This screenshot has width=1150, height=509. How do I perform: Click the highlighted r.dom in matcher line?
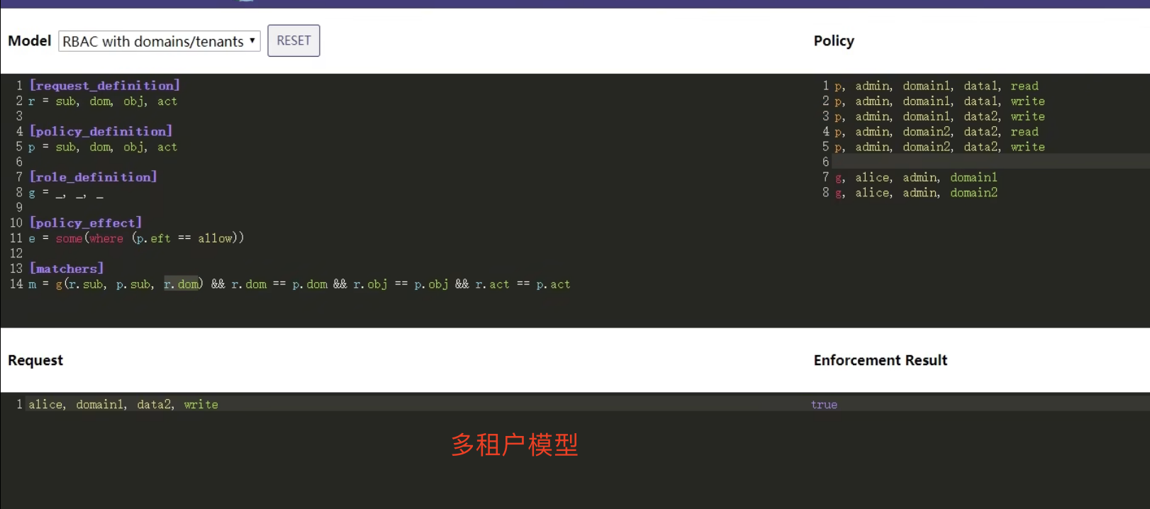[x=182, y=284]
